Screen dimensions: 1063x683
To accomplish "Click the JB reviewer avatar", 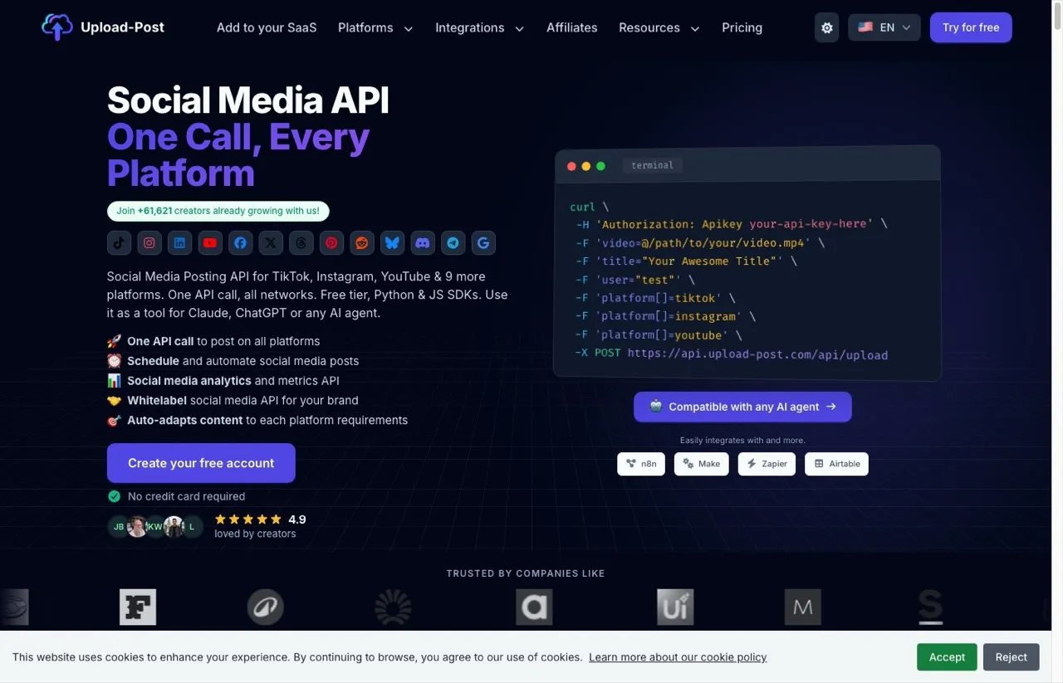I will point(119,526).
